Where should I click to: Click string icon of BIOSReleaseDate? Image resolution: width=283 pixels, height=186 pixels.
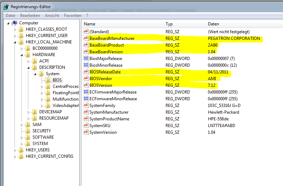coord(86,72)
